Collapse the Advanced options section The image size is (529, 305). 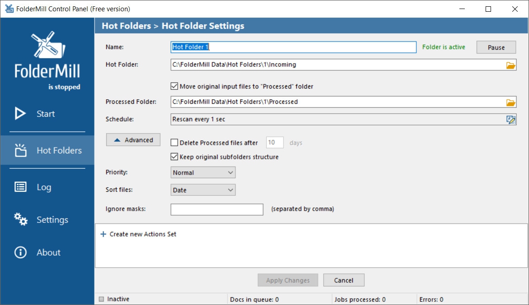click(133, 140)
